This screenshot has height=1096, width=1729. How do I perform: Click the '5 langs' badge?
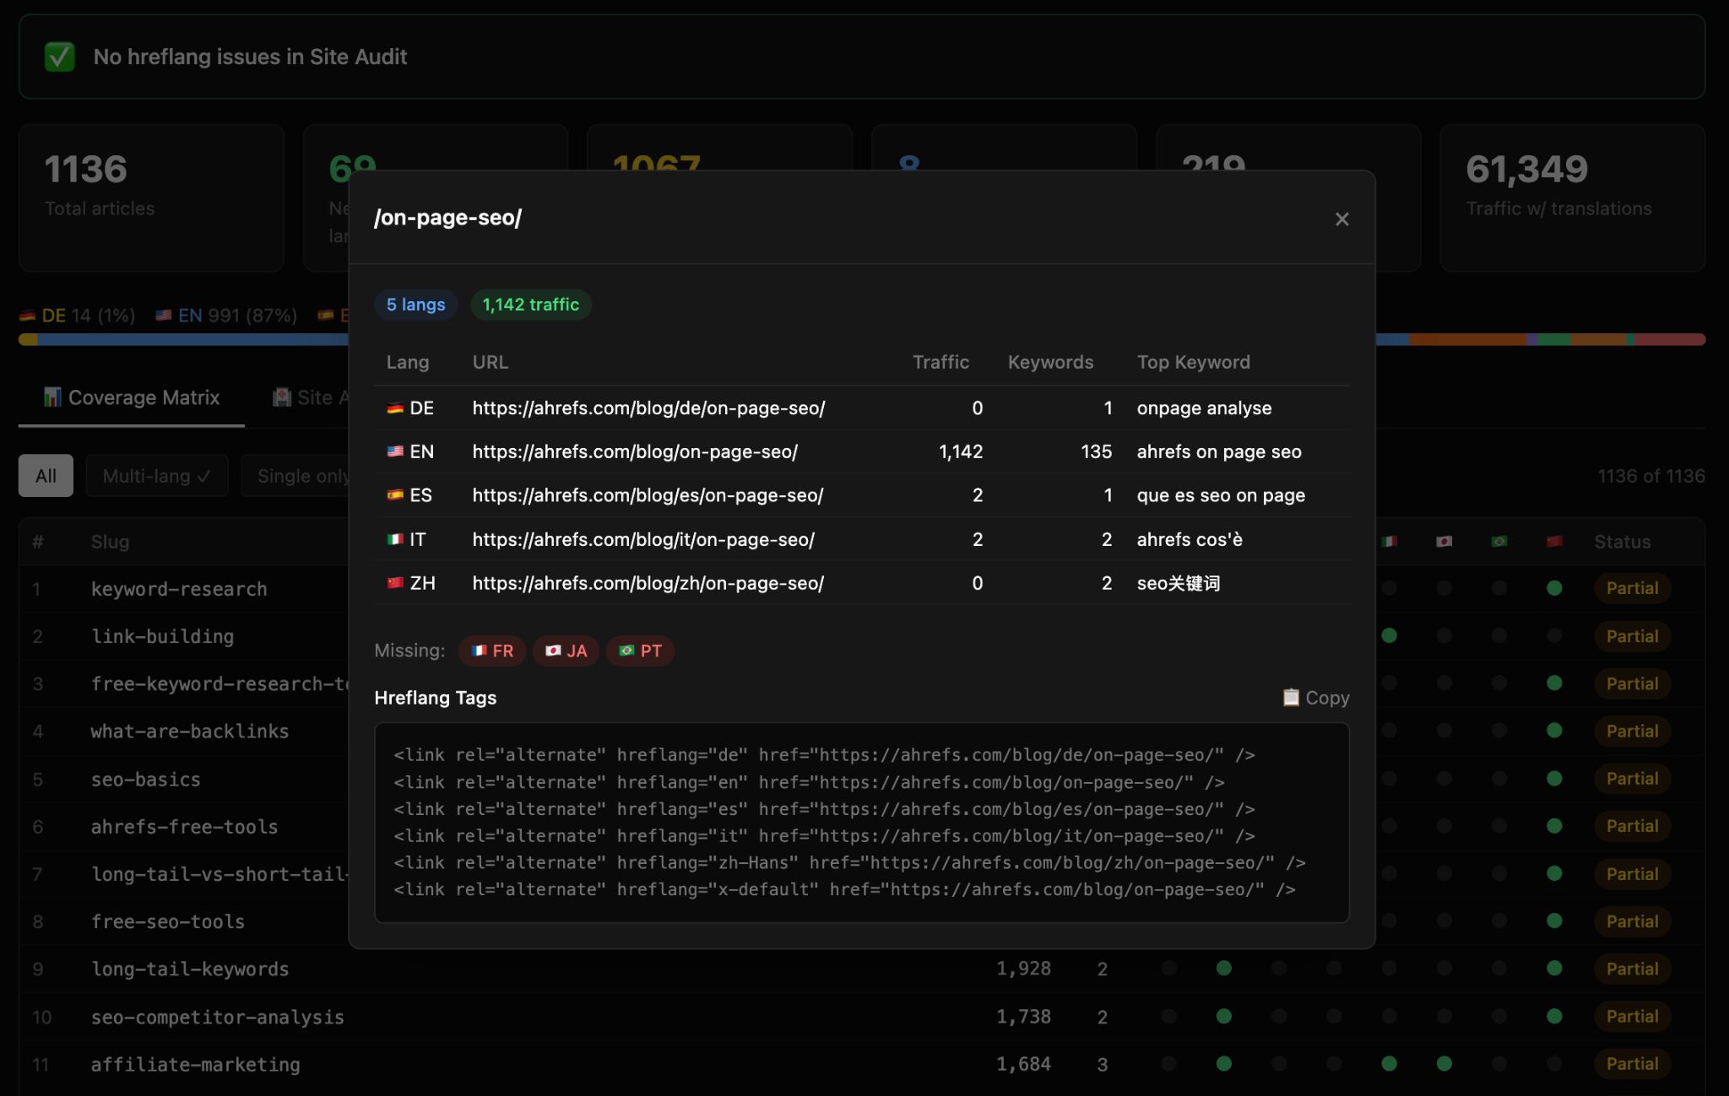pos(415,305)
